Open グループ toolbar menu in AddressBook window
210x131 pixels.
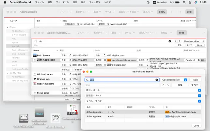pos(66,12)
